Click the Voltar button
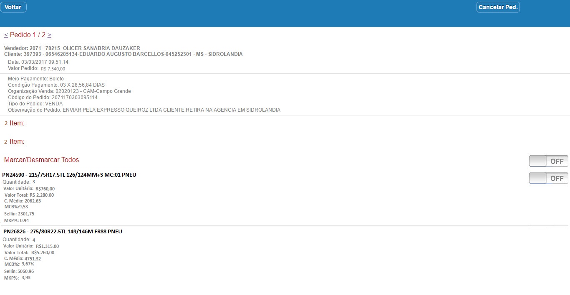This screenshot has width=570, height=295. pos(13,7)
